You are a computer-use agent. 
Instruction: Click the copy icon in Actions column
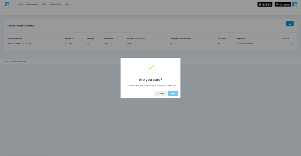pyautogui.click(x=291, y=44)
